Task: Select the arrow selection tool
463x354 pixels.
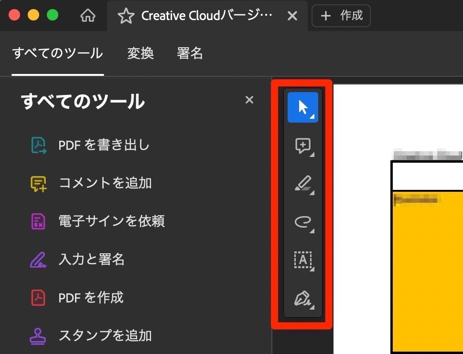Action: click(x=302, y=107)
